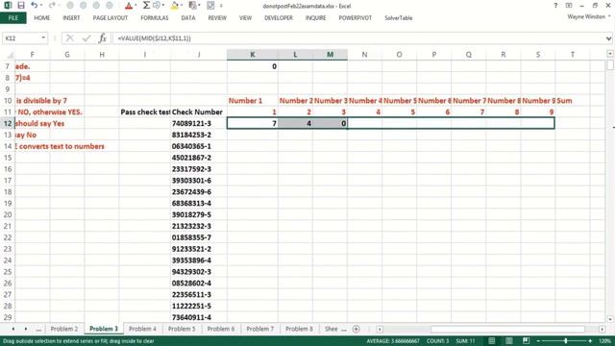This screenshot has width=615, height=346.
Task: Click the Insert Function fx icon
Action: [103, 38]
